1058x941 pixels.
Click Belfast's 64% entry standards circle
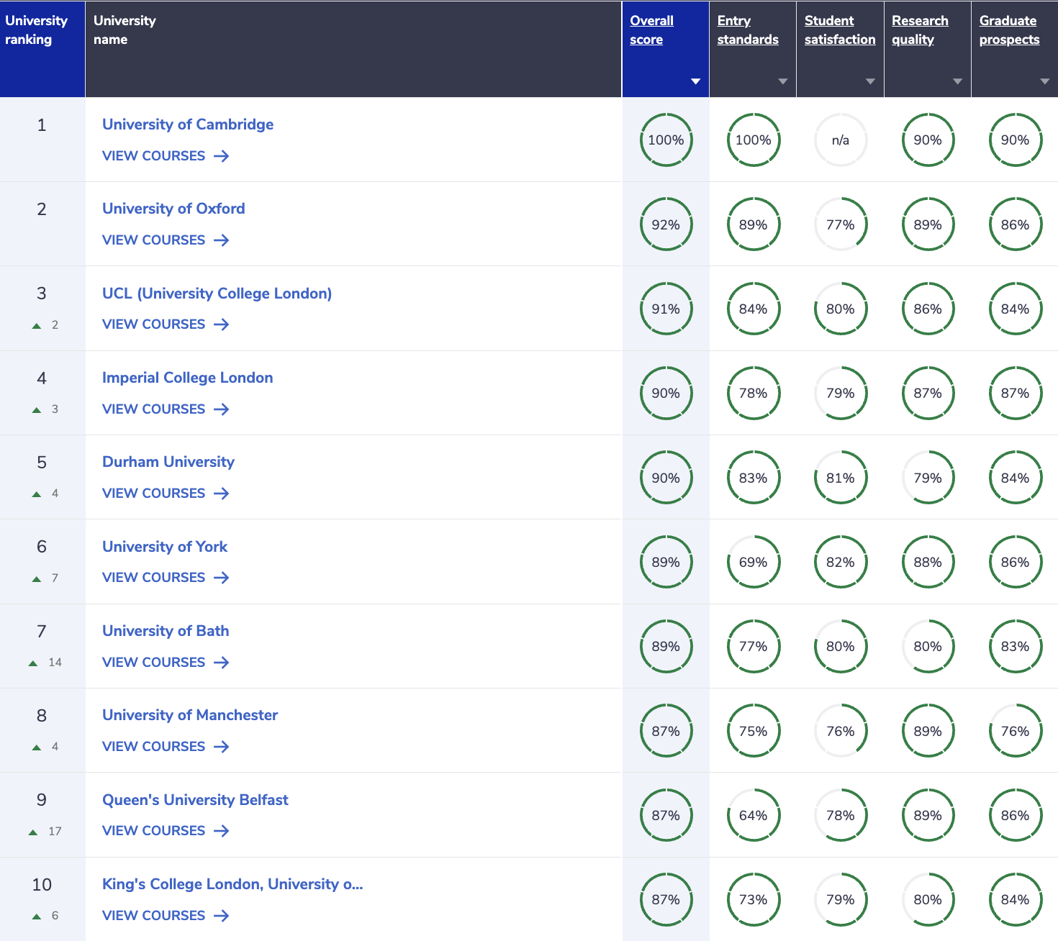754,815
